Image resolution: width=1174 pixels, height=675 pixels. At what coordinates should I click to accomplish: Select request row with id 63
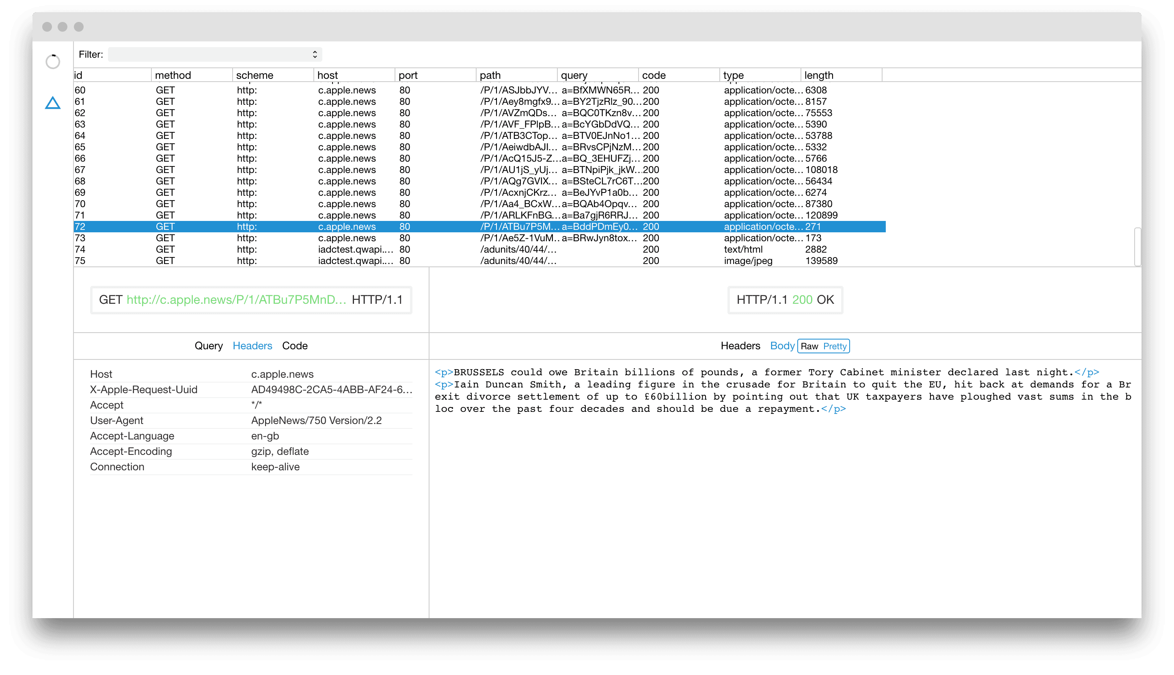[479, 124]
